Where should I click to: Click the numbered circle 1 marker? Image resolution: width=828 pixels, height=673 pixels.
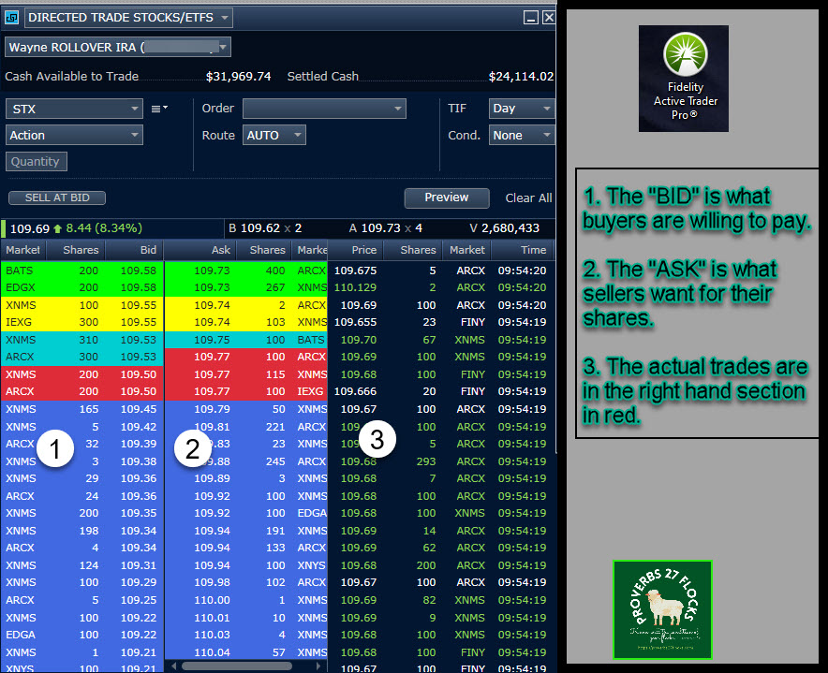(55, 450)
